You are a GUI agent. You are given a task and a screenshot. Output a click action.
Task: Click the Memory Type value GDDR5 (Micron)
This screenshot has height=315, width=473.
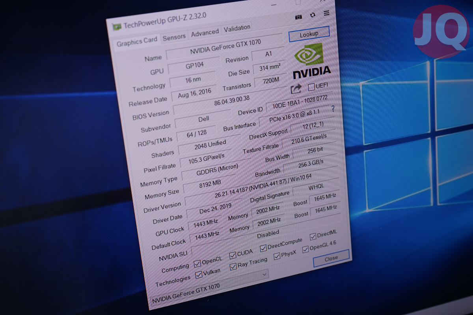coord(217,170)
